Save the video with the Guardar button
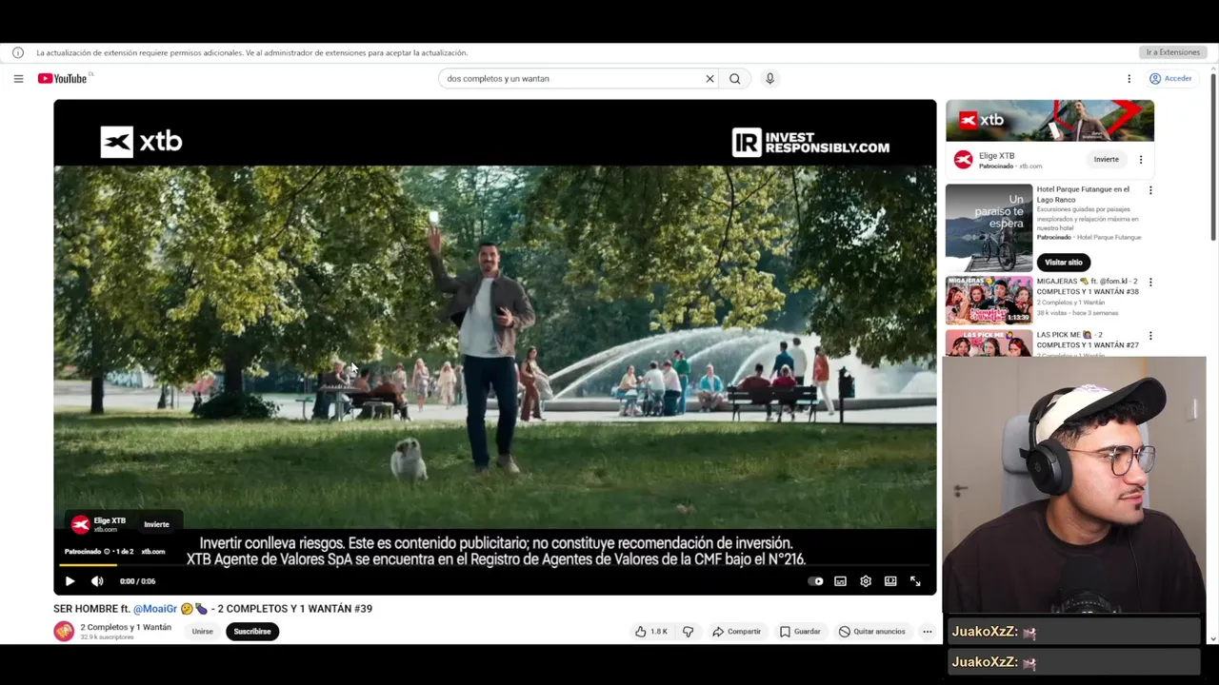Screen dimensions: 1219x685 pyautogui.click(x=800, y=632)
